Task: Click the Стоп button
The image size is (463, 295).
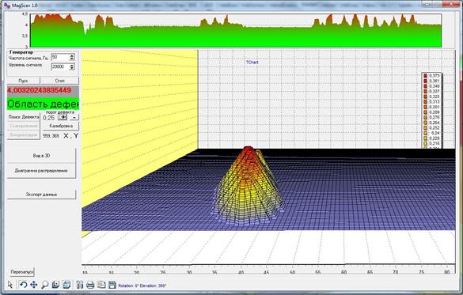Action: (59, 81)
